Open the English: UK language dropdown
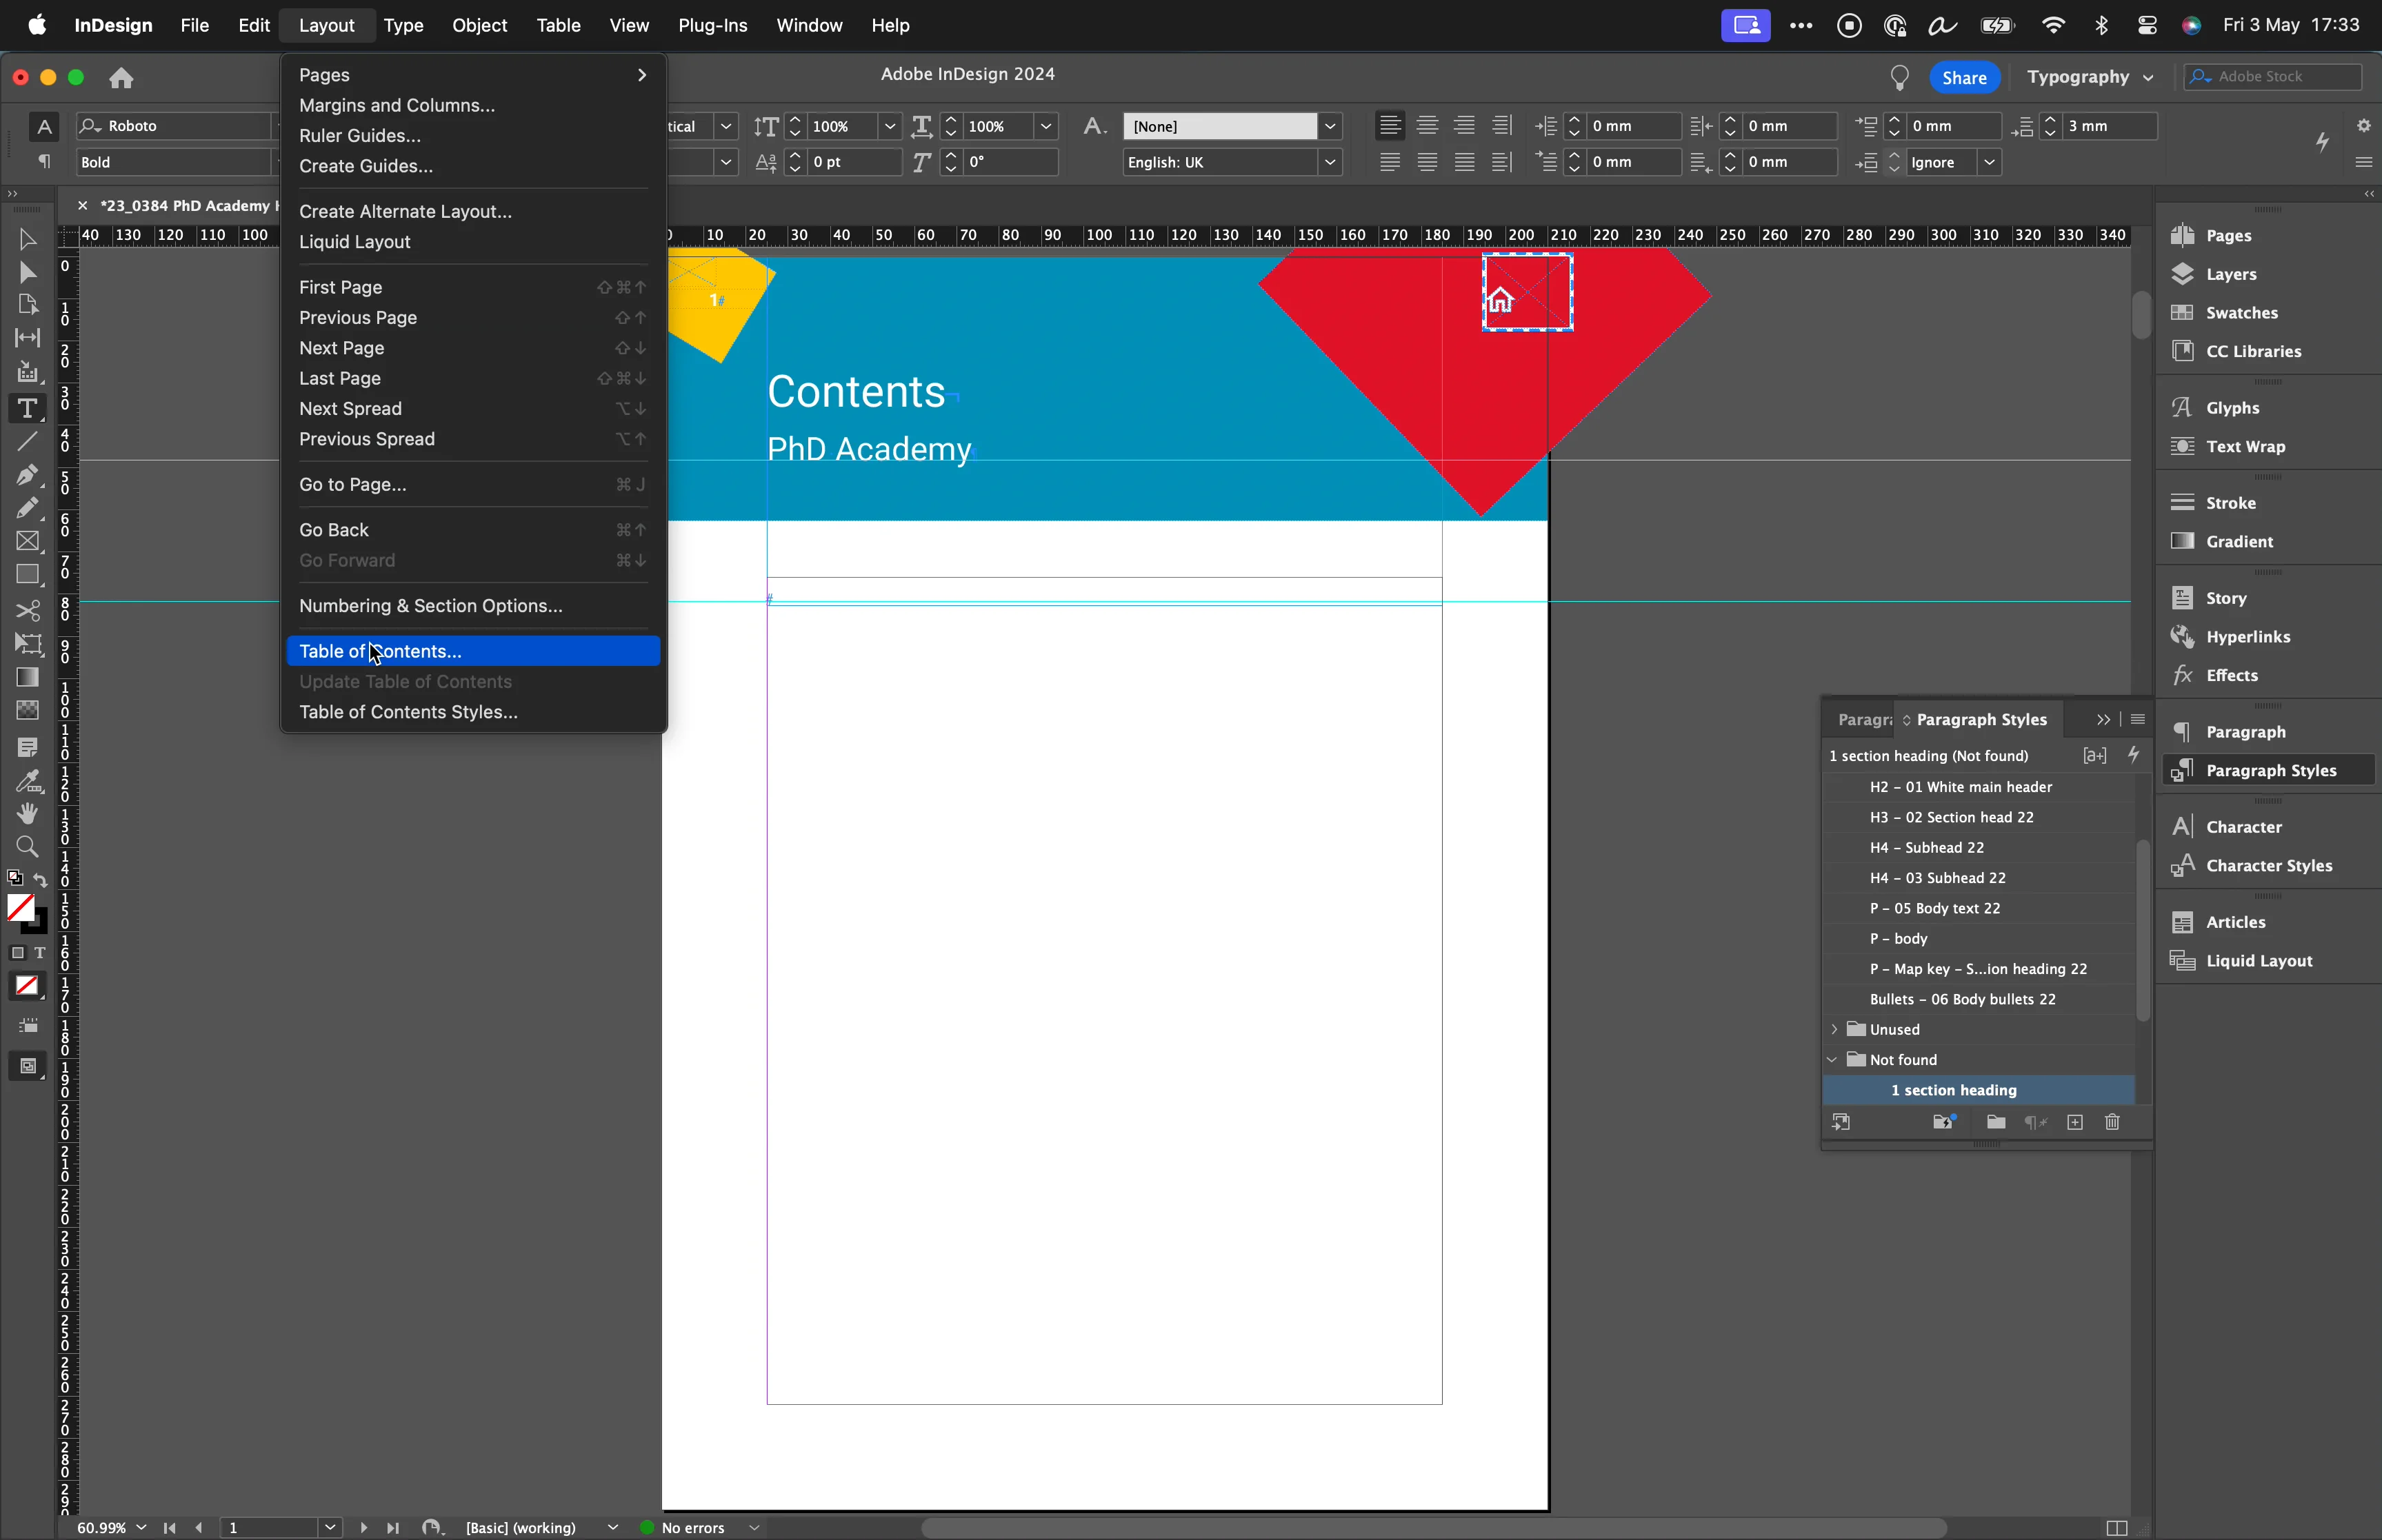 (1330, 161)
